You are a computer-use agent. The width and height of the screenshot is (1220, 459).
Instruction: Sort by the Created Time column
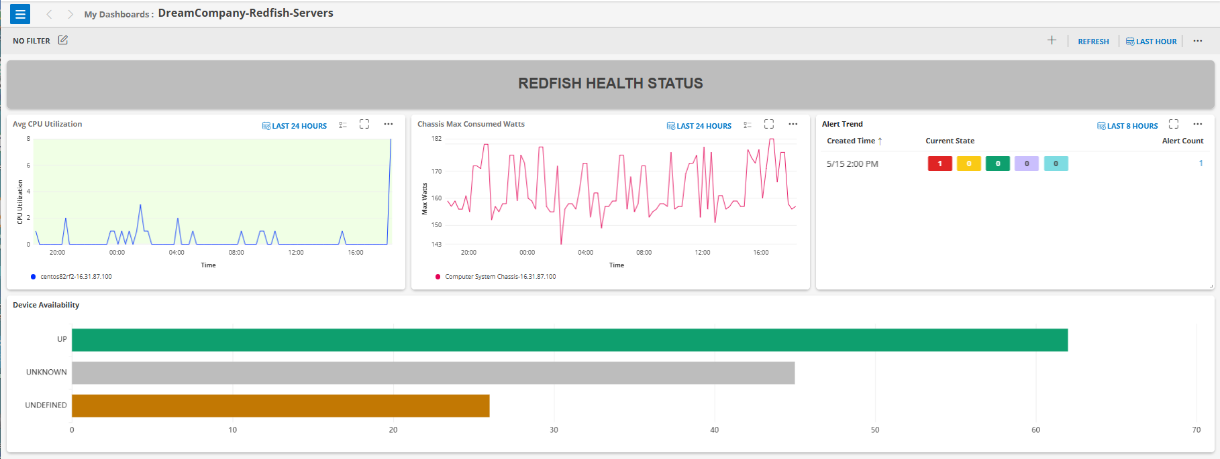tap(854, 141)
